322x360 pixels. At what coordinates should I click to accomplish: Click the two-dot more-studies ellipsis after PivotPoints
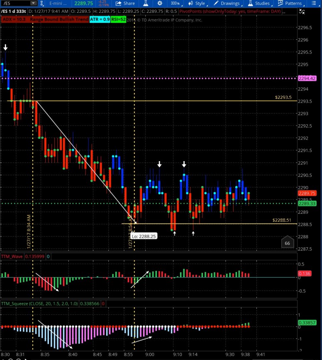click(x=283, y=12)
